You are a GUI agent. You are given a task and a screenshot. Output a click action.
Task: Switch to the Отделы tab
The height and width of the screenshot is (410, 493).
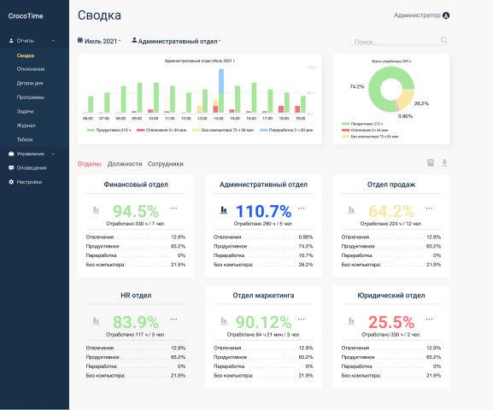(x=90, y=164)
